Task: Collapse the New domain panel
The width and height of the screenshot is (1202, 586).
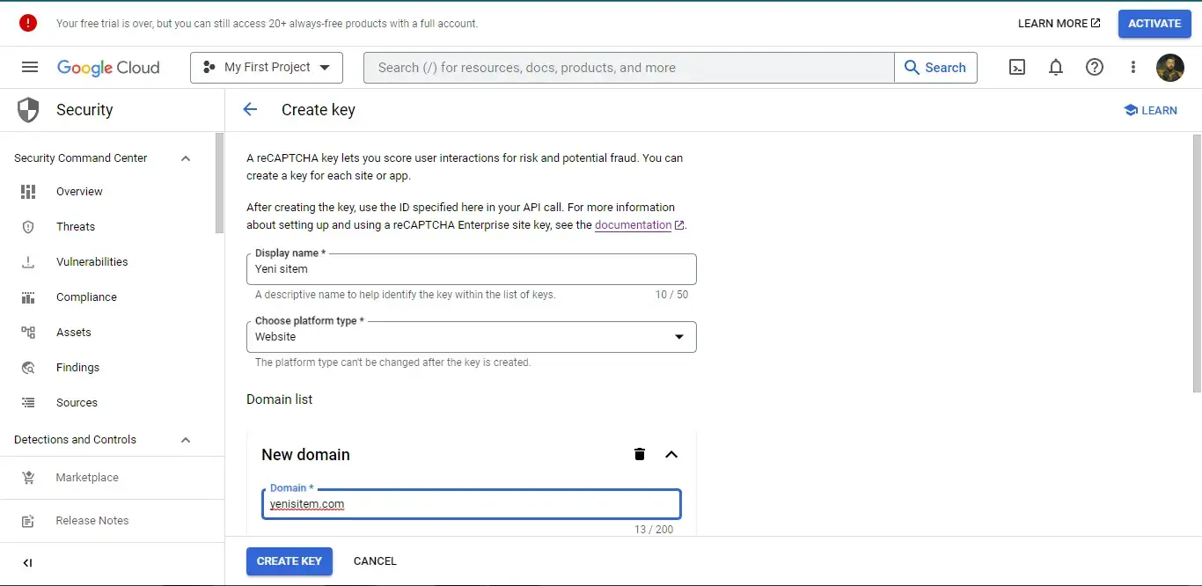Action: (x=671, y=454)
